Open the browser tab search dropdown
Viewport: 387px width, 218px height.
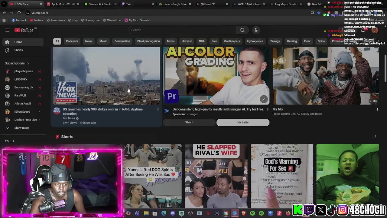pos(4,4)
